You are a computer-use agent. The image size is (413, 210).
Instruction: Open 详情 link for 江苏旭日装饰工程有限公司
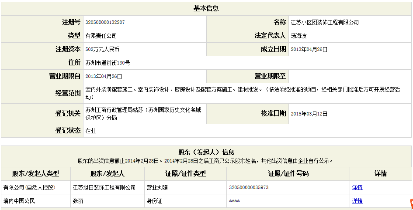click(357, 188)
